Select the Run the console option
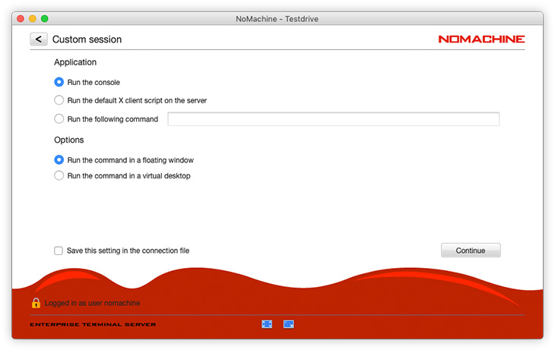This screenshot has width=555, height=350. click(59, 82)
